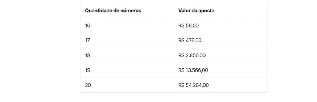Click the R$ 56,00 bet value
Viewport: 317px width, 102px height.
point(188,26)
